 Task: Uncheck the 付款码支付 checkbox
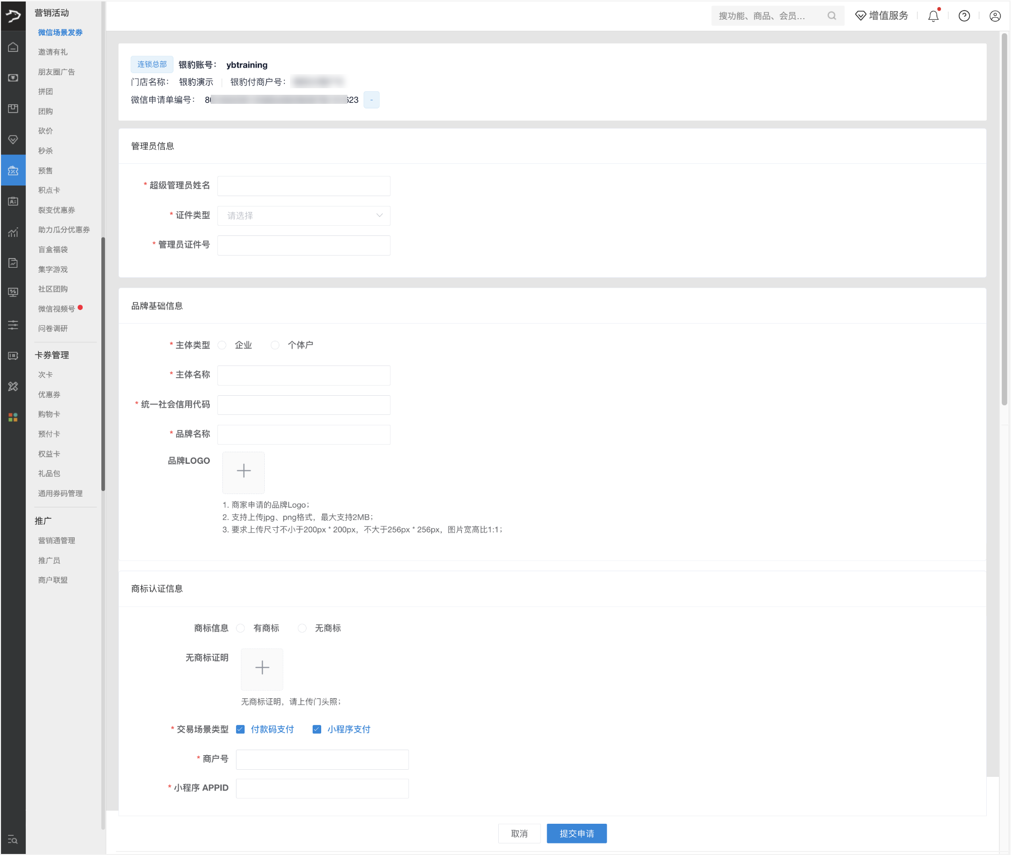click(x=241, y=729)
